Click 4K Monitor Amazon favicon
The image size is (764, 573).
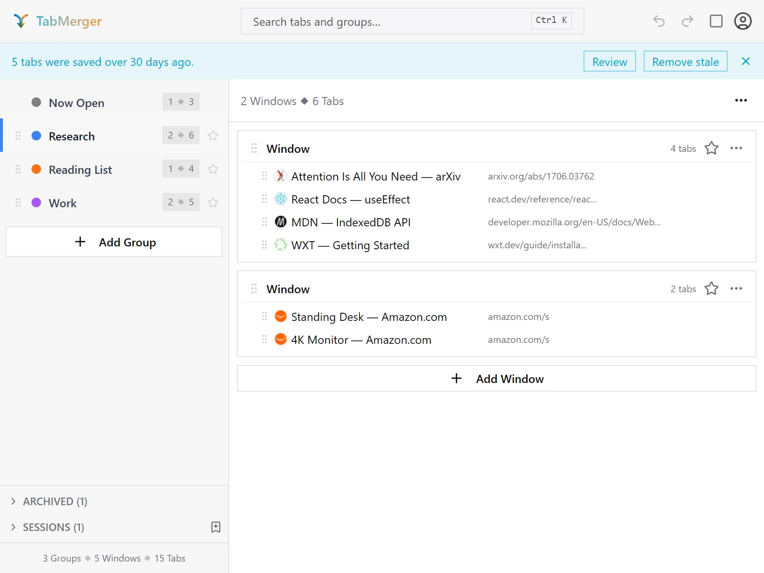click(281, 339)
